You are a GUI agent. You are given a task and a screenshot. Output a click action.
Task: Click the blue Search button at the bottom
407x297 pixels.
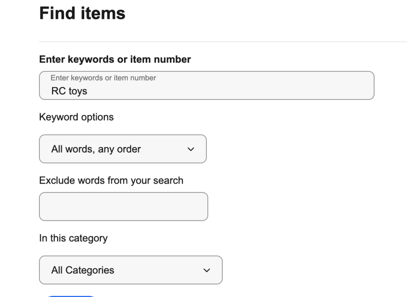pyautogui.click(x=71, y=296)
